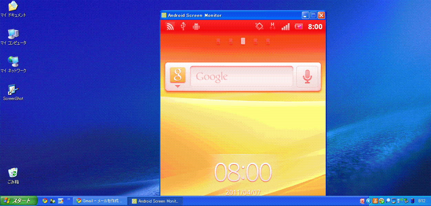This screenshot has width=431, height=206.
Task: Start voice search with the microphone button
Action: (x=307, y=77)
